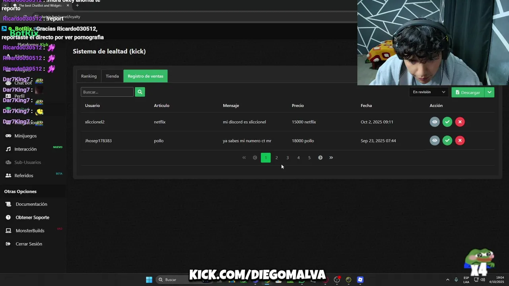Open Obtener Soporte link
Image resolution: width=509 pixels, height=286 pixels.
[33, 217]
